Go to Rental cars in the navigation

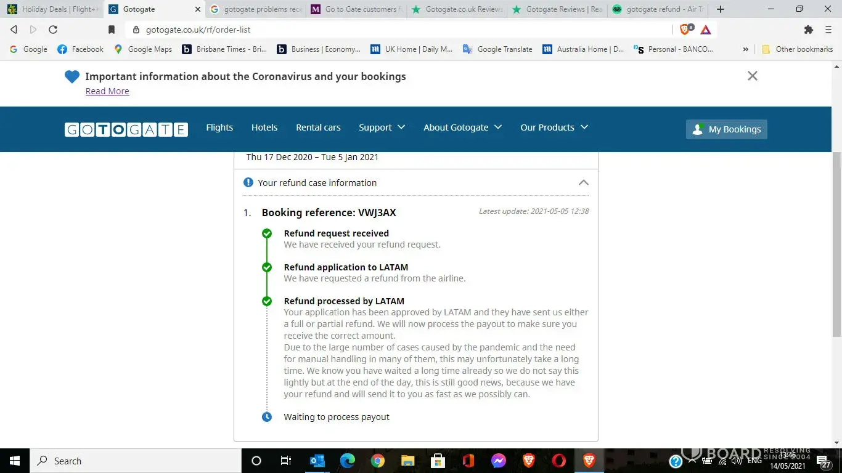(318, 127)
